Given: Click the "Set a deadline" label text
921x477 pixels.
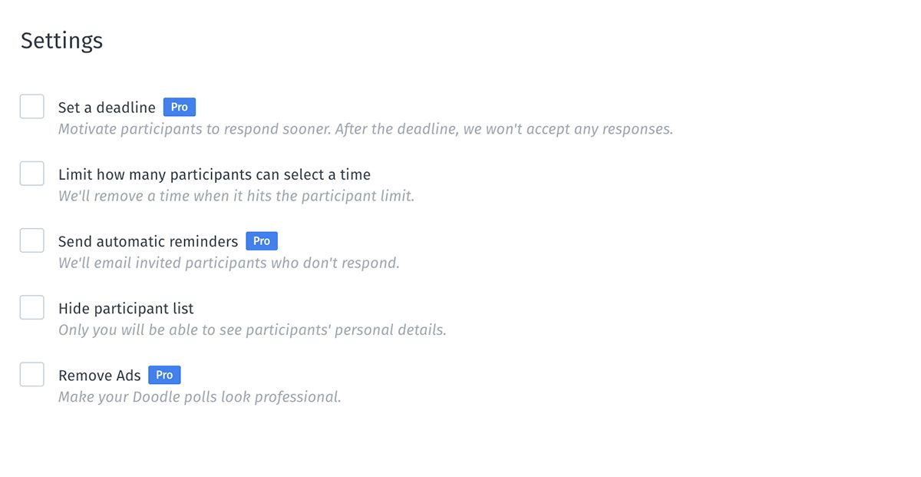Looking at the screenshot, I should point(107,108).
